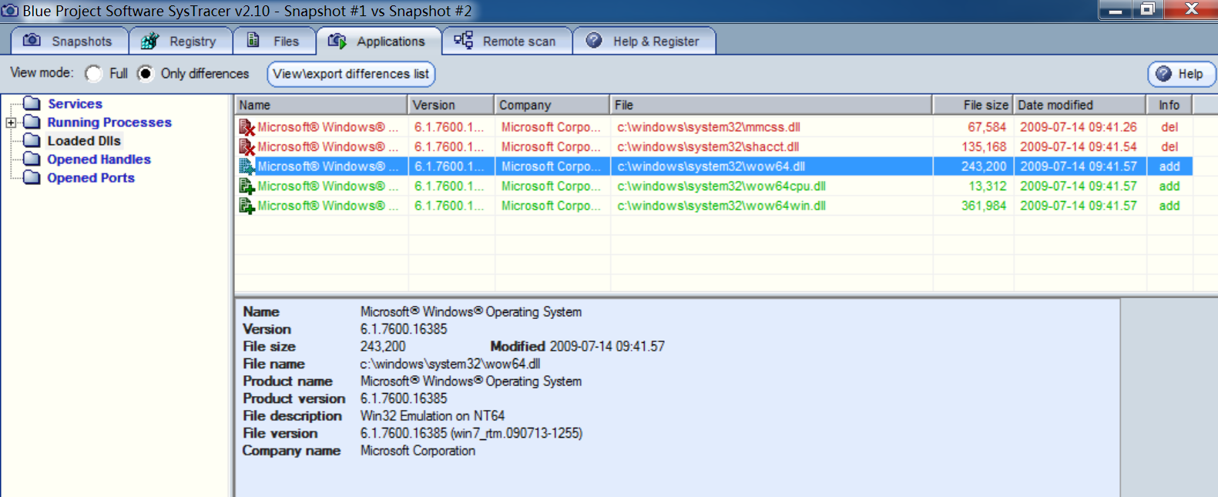Restore down the SysTracer window
Viewport: 1218px width, 497px height.
(1148, 9)
